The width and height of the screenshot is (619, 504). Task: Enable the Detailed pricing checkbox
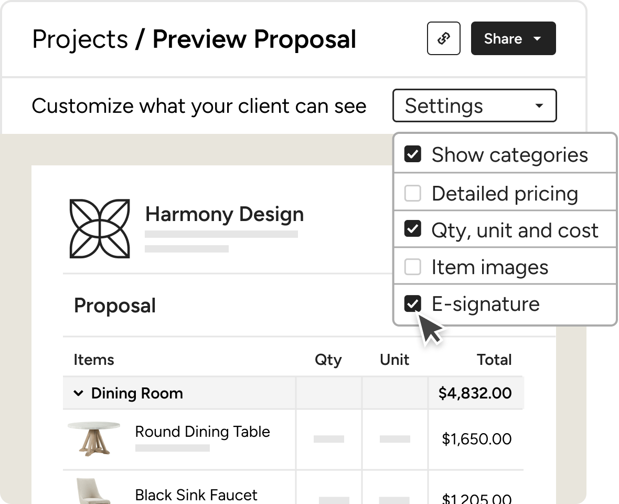click(413, 193)
